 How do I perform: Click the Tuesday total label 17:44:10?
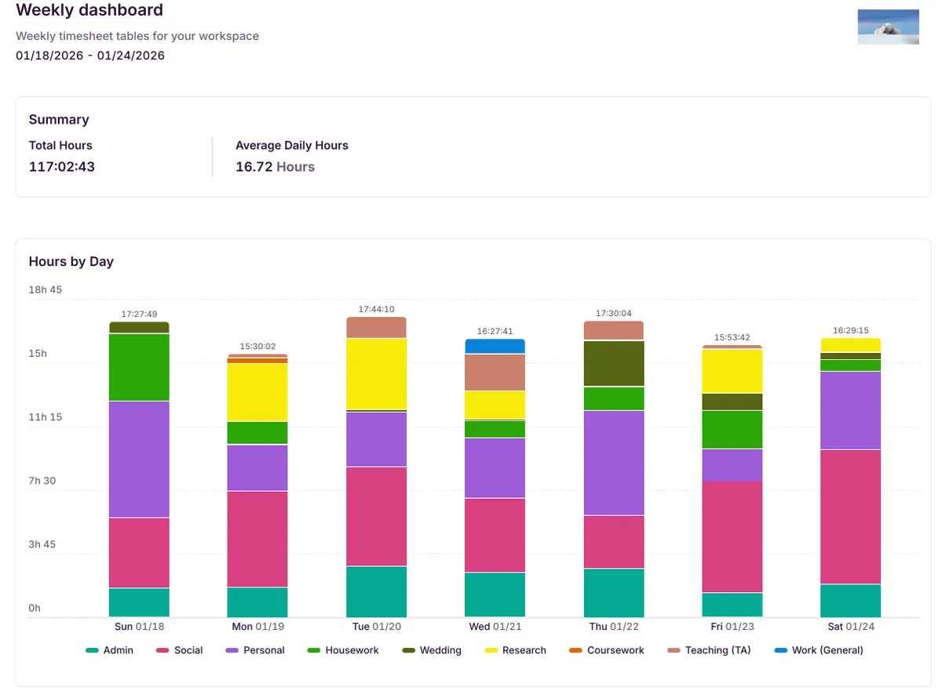(x=377, y=309)
